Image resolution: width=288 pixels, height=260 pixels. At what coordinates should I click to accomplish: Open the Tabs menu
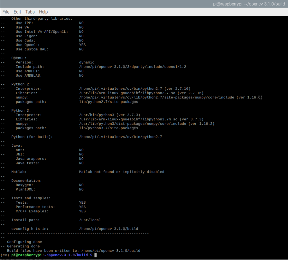click(x=30, y=12)
